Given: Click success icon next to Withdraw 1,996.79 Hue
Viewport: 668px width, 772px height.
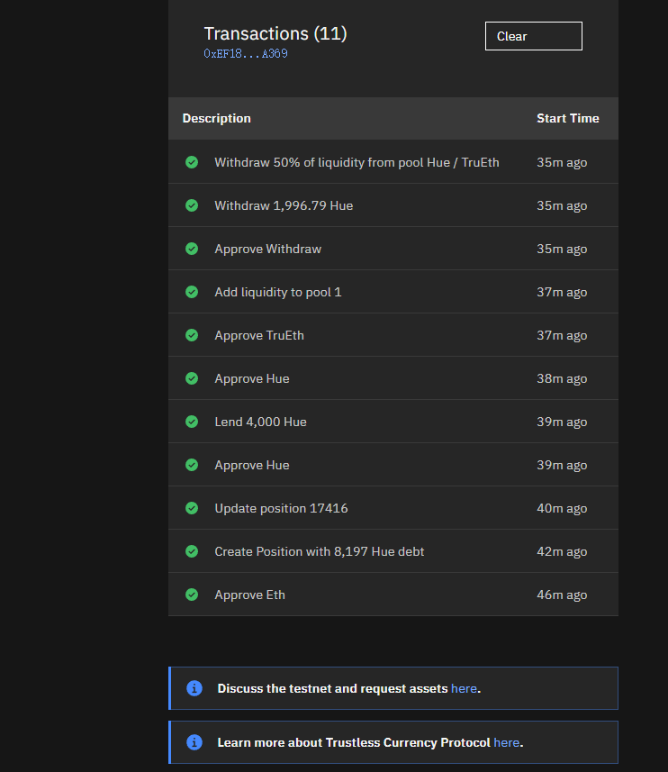Looking at the screenshot, I should pos(192,205).
